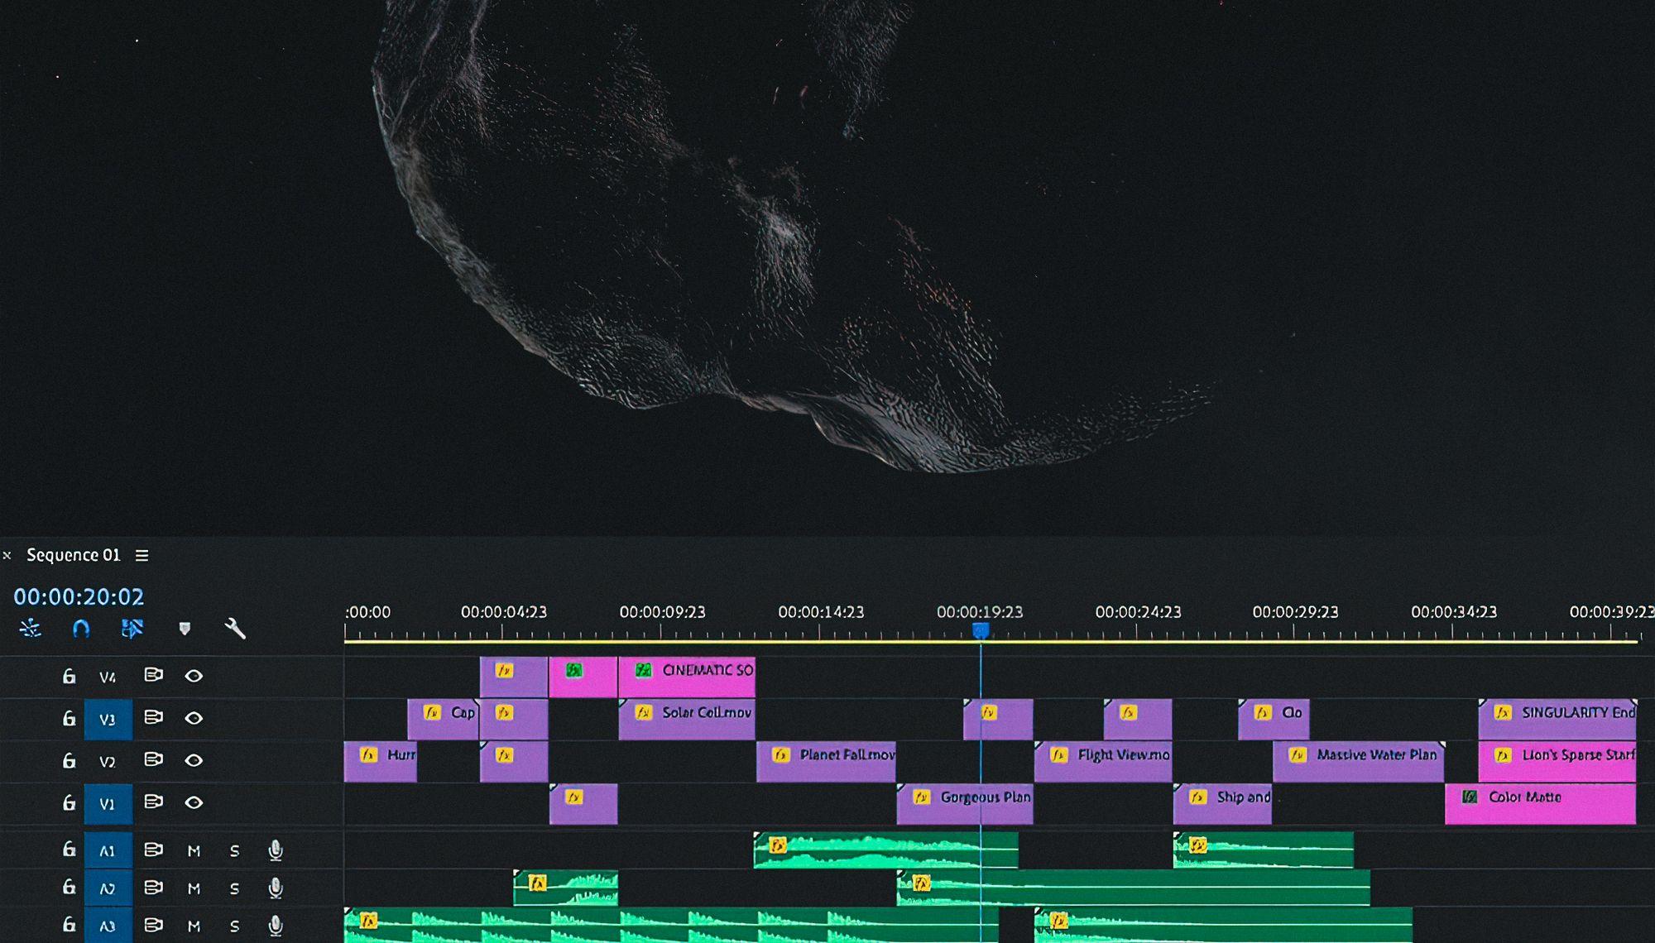The height and width of the screenshot is (943, 1655).
Task: Select the Sequence 01 tab
Action: coord(73,555)
